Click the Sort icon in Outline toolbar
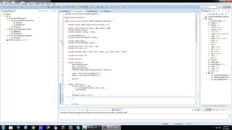Image resolution: width=232 pixels, height=130 pixels. [211, 14]
